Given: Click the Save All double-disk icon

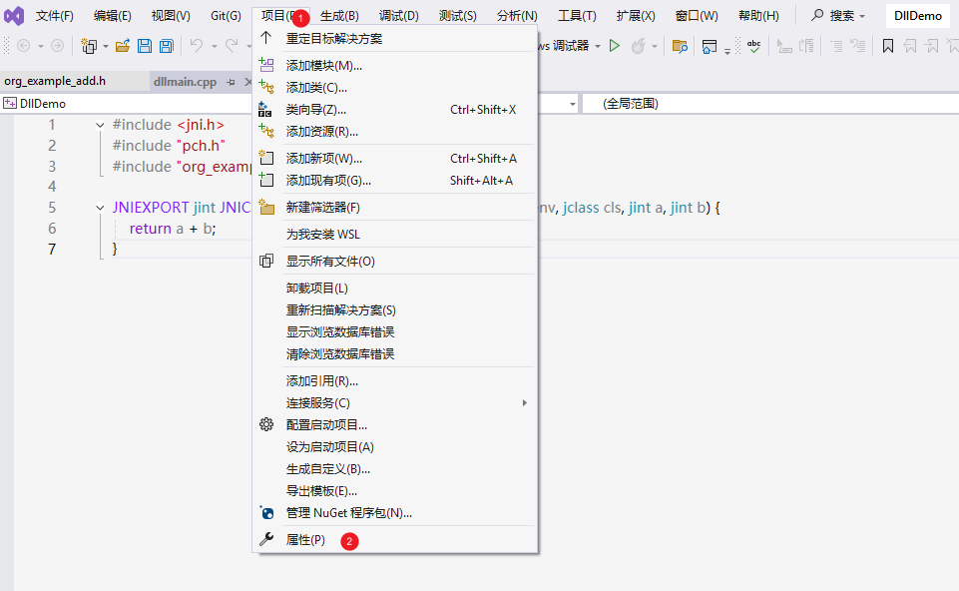Looking at the screenshot, I should (167, 46).
